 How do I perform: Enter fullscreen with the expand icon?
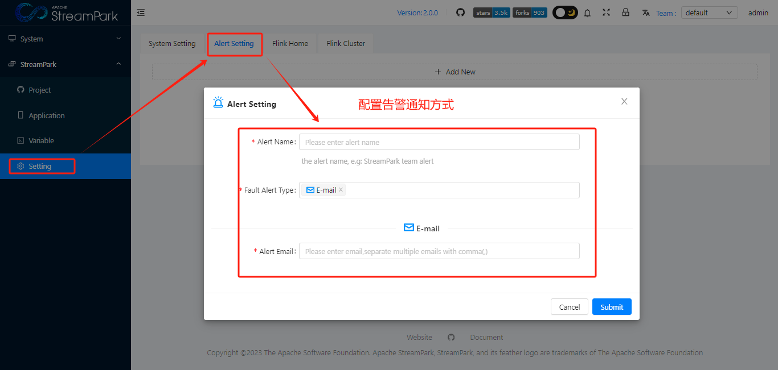click(x=606, y=13)
